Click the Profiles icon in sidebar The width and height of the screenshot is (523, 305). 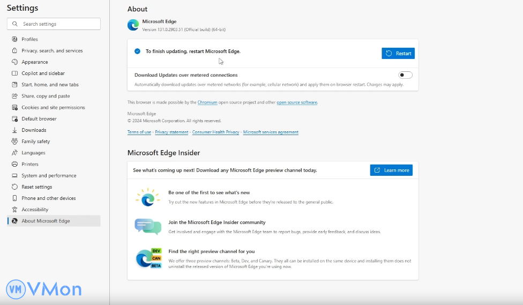click(x=15, y=39)
